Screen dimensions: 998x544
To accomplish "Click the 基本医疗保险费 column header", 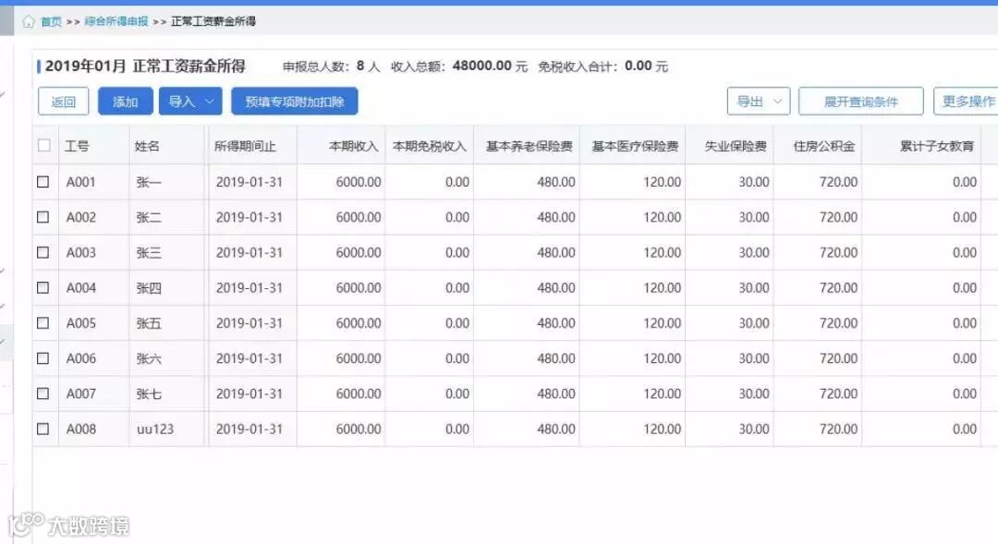I will click(x=635, y=146).
